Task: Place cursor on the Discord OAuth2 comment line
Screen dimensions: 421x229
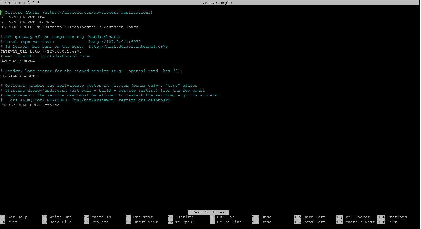Action: pyautogui.click(x=76, y=13)
